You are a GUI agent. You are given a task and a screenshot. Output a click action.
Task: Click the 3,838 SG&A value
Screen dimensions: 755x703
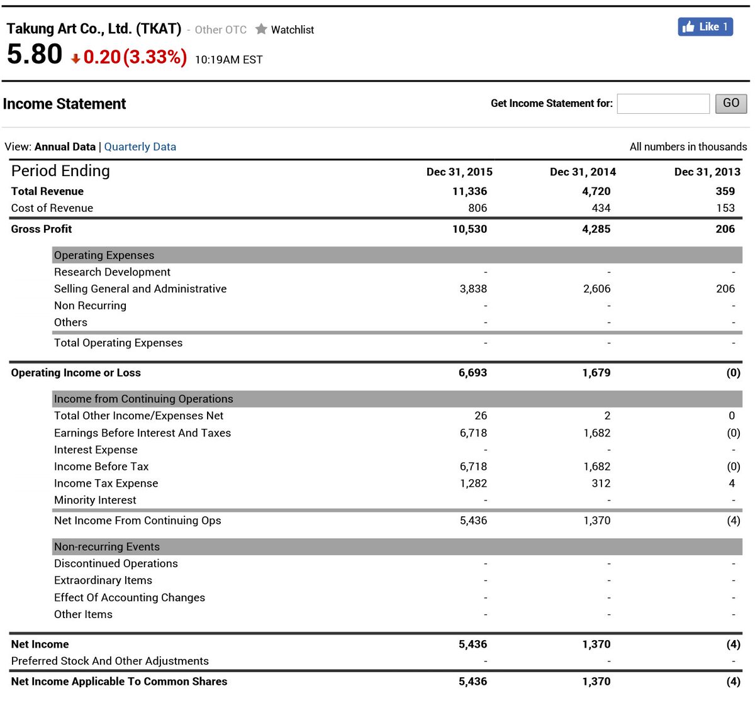pyautogui.click(x=473, y=289)
